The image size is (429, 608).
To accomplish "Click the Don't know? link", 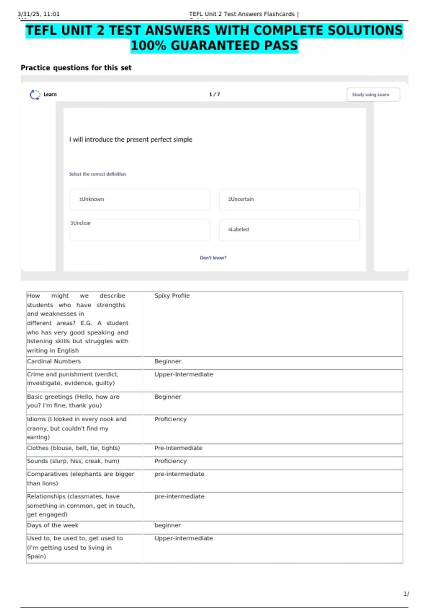I will pos(213,258).
